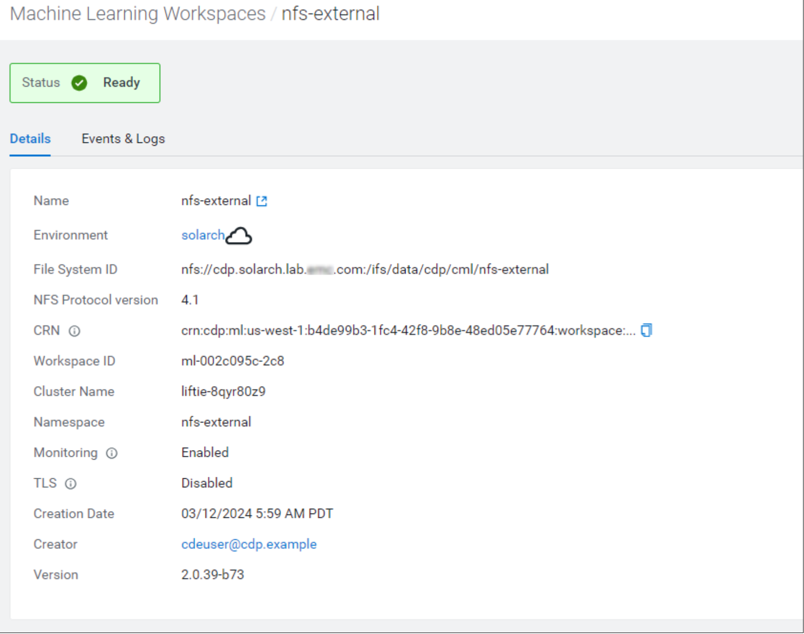Click the Ready status text
The height and width of the screenshot is (634, 804).
click(122, 82)
